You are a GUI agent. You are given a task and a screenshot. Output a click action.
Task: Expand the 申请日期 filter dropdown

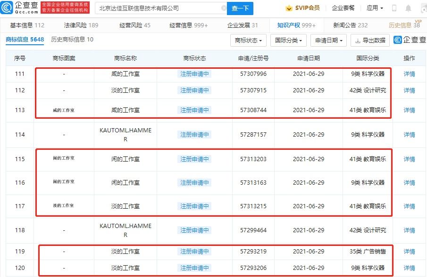click(329, 41)
